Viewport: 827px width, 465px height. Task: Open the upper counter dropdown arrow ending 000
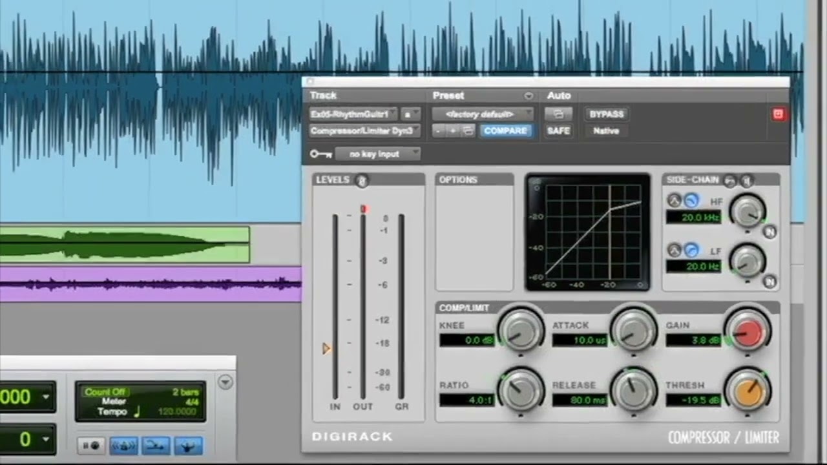[x=46, y=397]
